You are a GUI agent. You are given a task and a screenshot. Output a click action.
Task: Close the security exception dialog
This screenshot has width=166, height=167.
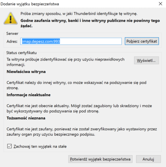pos(160,4)
